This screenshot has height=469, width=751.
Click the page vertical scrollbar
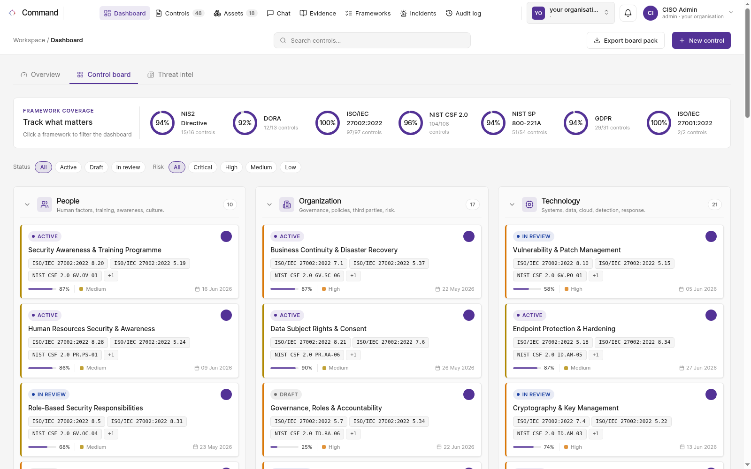click(747, 62)
